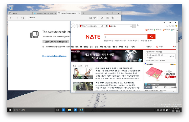Click Open with Internet Explorer button
Viewport: 189px width, 122px height.
tap(56, 42)
